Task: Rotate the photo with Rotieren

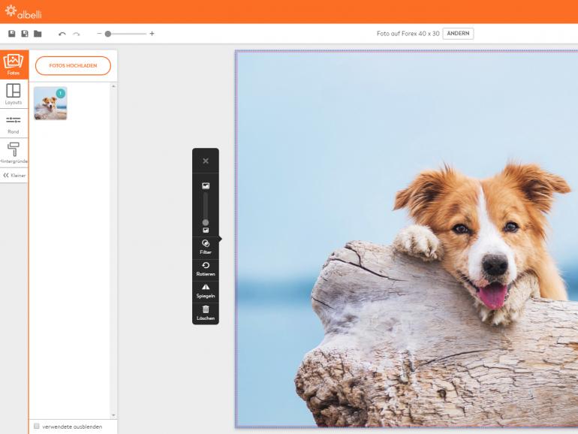Action: (x=206, y=269)
